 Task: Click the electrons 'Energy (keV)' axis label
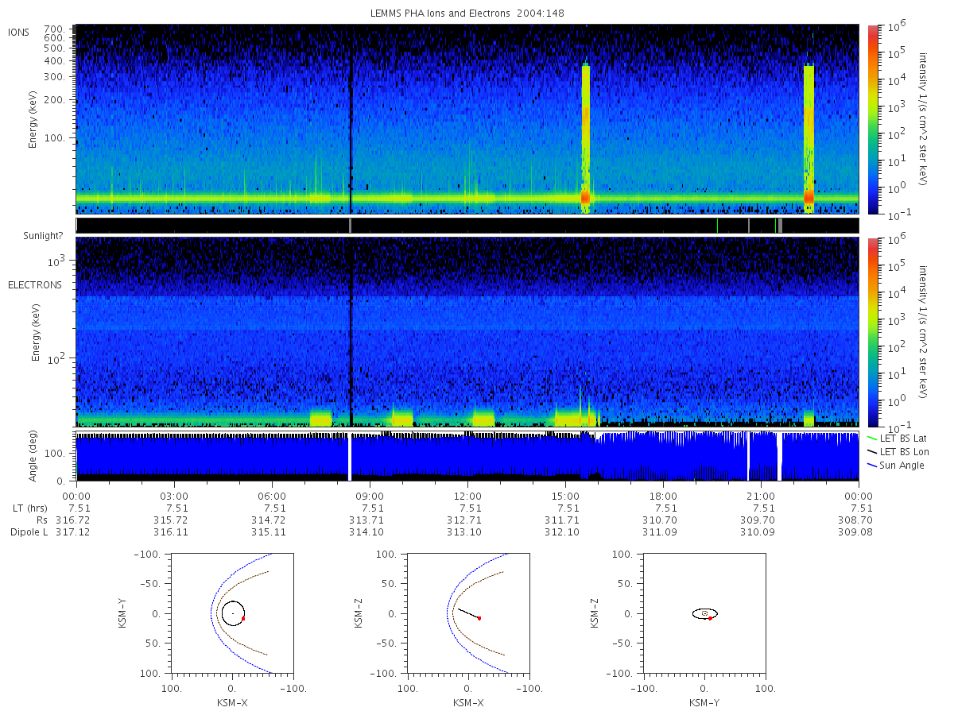(34, 332)
